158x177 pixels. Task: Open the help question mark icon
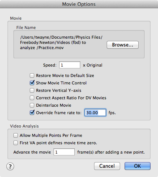click(10, 167)
